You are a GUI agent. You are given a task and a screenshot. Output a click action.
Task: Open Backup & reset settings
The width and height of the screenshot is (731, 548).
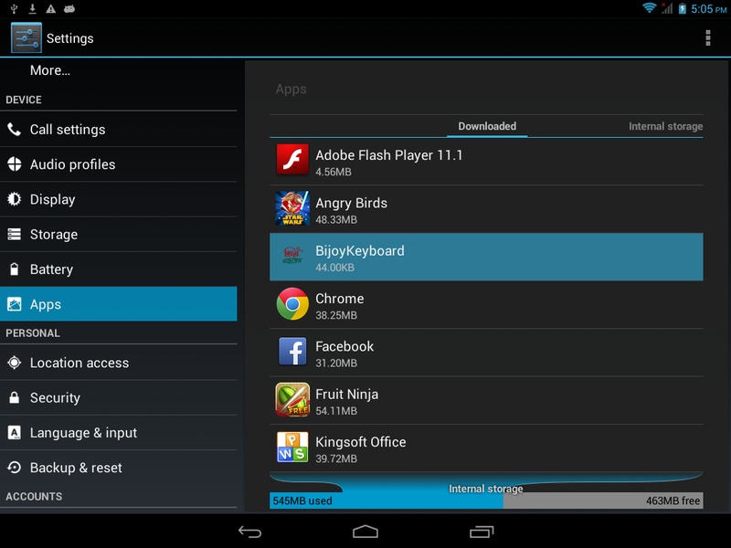coord(119,468)
